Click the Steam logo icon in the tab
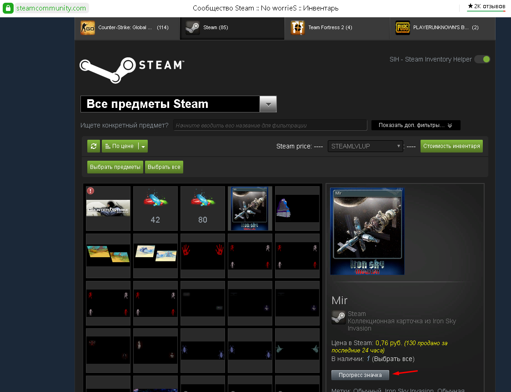Image resolution: width=511 pixels, height=392 pixels. (193, 28)
